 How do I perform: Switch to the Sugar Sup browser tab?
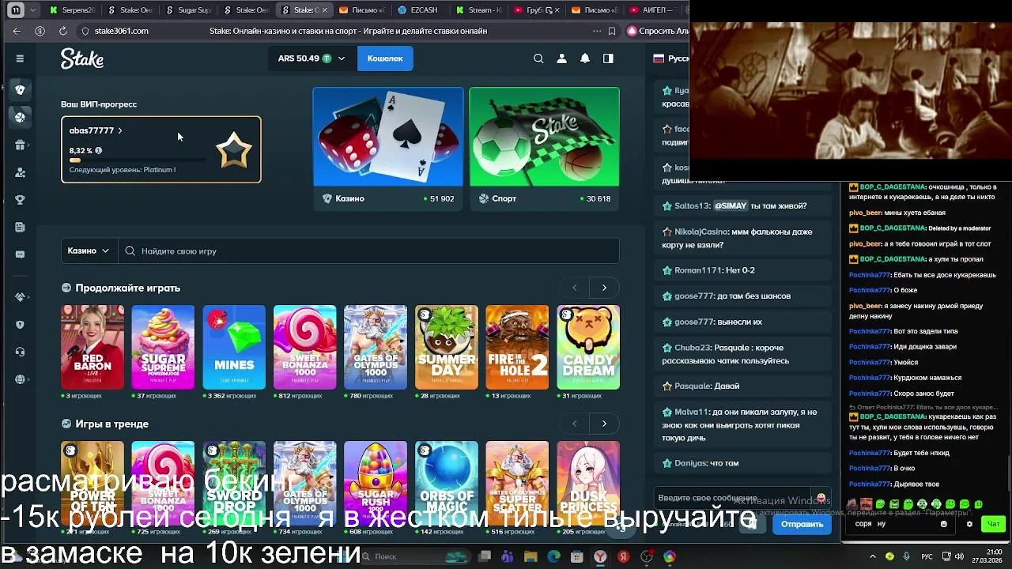click(x=188, y=10)
